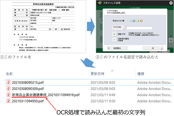Click PDF icon for 20210308090309.pdf
Image resolution: width=174 pixels, height=116 pixels.
[9, 89]
